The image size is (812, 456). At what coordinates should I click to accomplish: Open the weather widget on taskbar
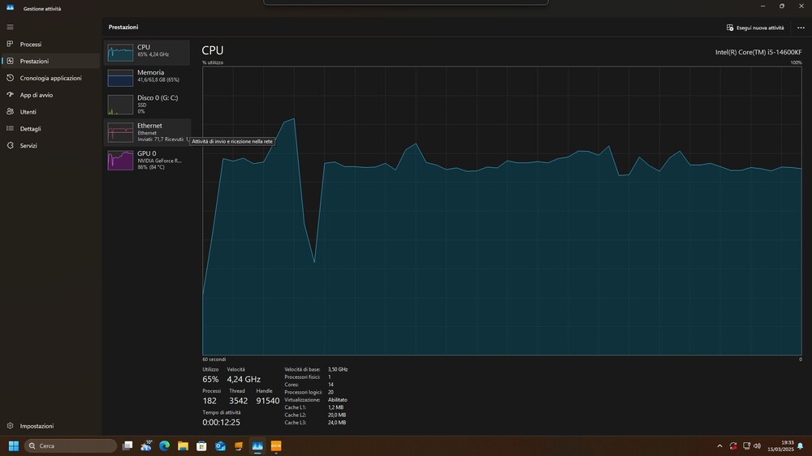(x=146, y=445)
